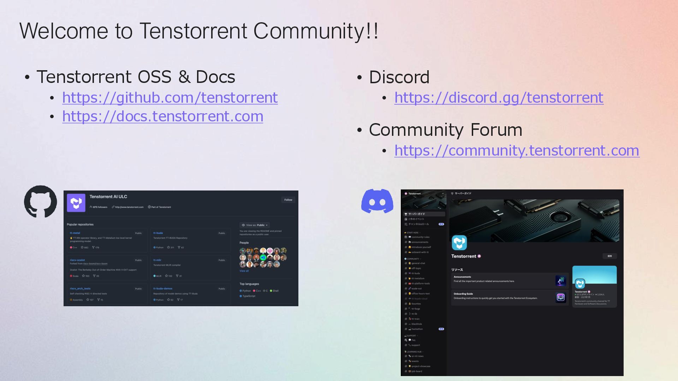Click the tt-metal star count icon
This screenshot has height=381, width=678.
pyautogui.click(x=82, y=248)
